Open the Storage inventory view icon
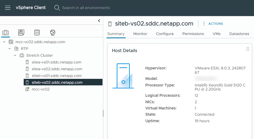 coord(37,32)
